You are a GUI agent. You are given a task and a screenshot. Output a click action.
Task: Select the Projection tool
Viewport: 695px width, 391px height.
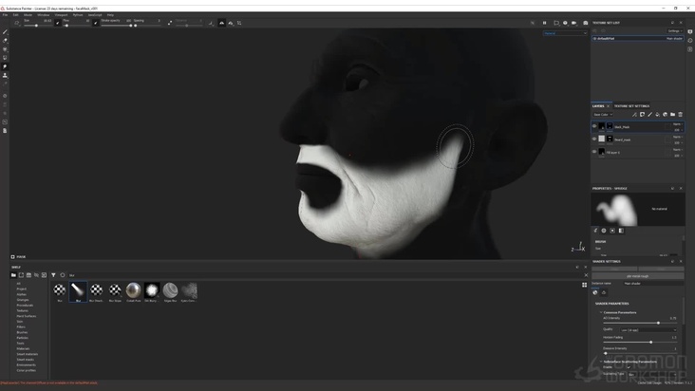(5, 48)
